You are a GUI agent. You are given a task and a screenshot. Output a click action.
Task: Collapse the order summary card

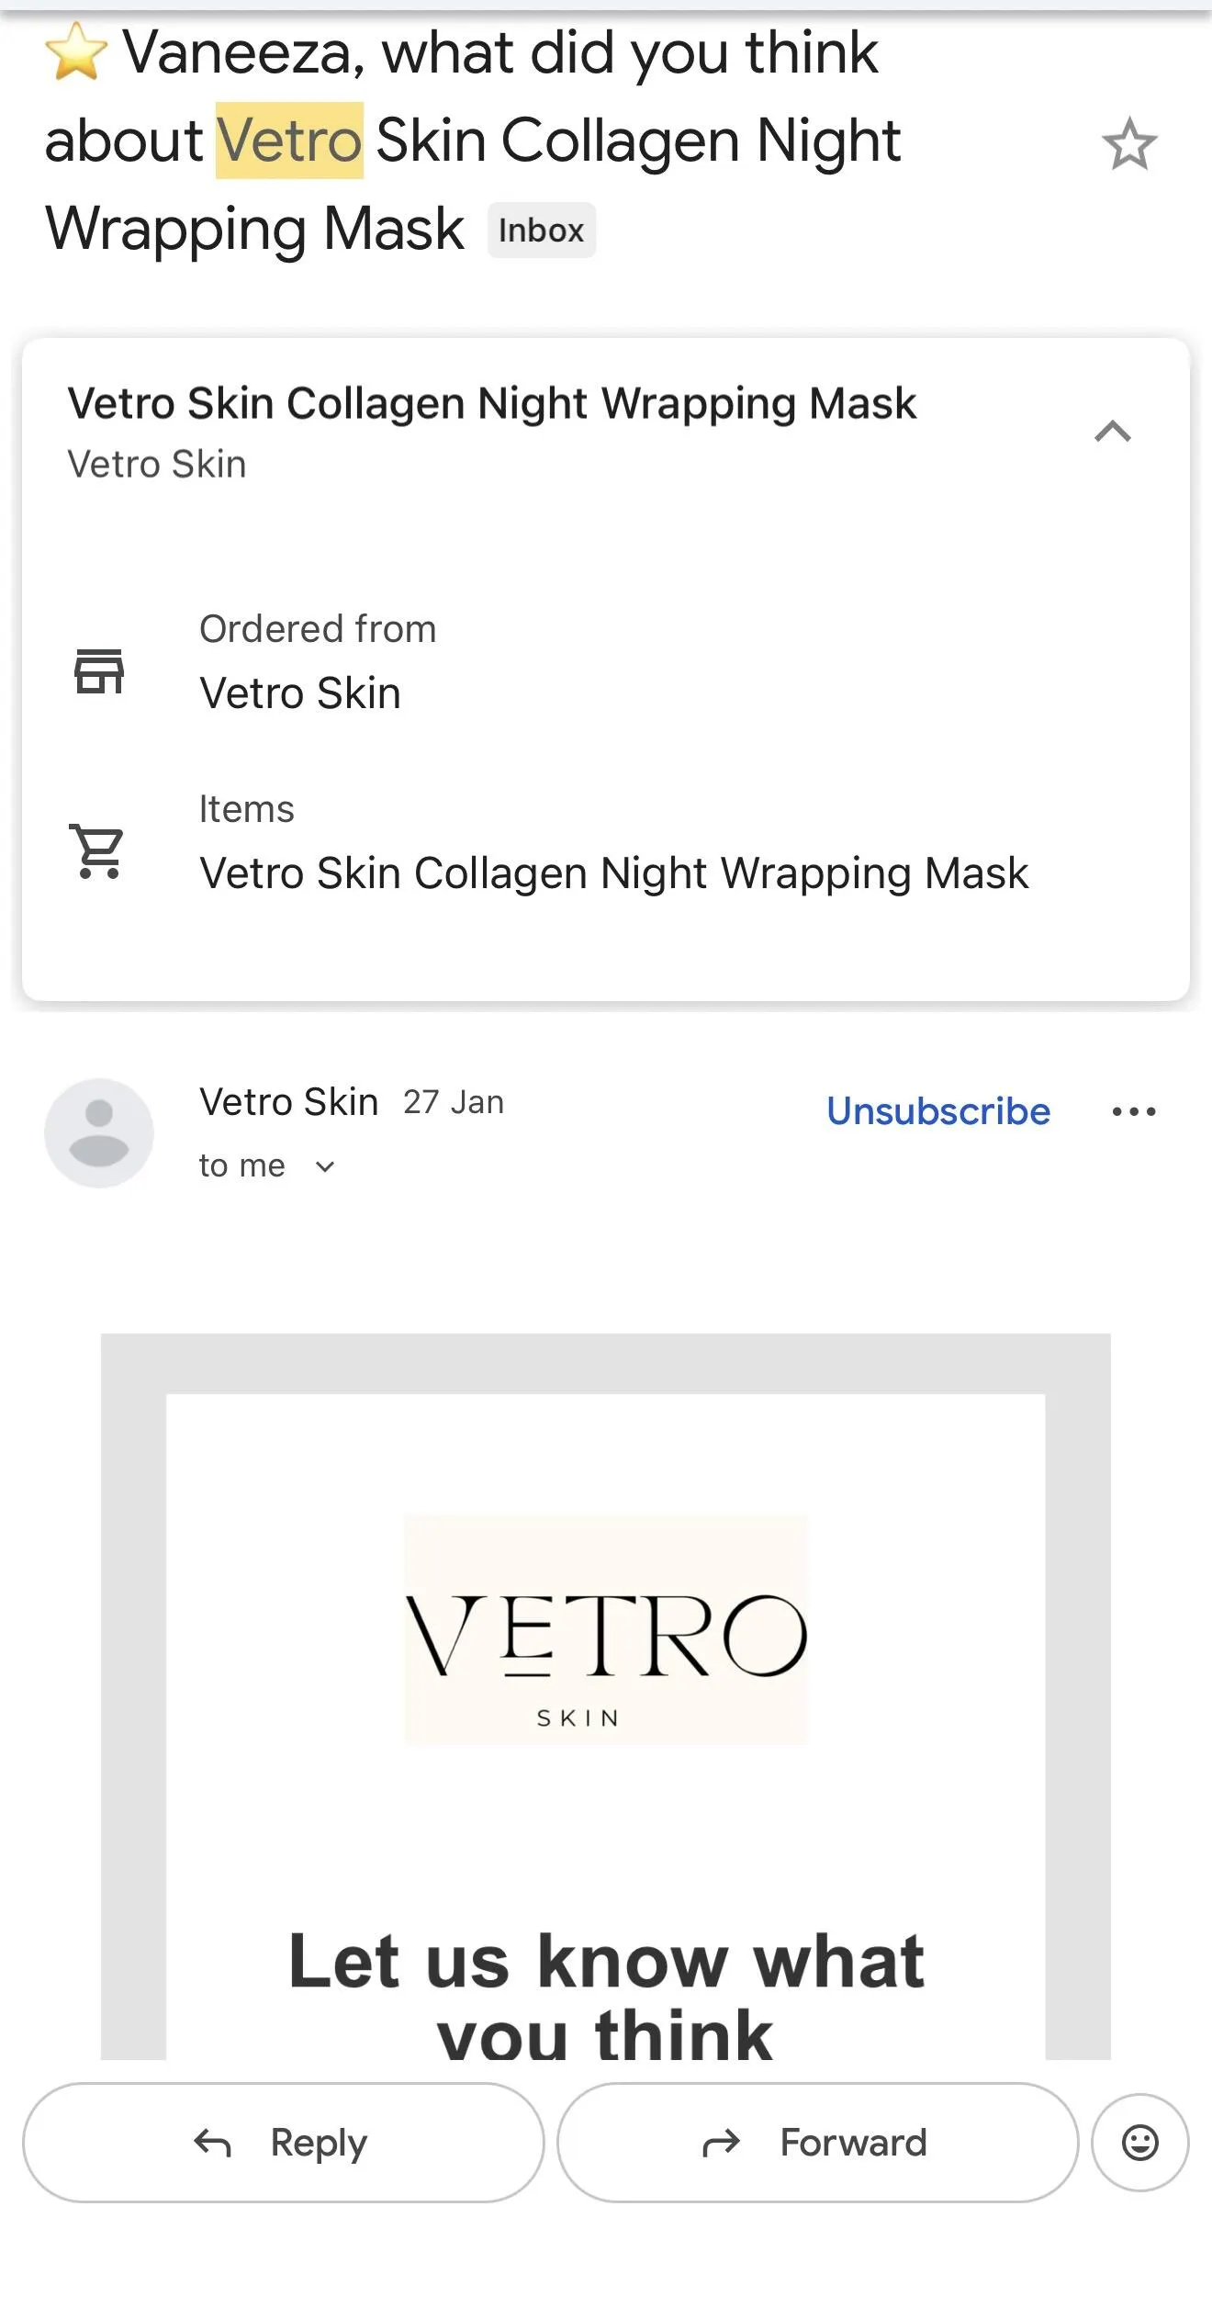[x=1112, y=432]
